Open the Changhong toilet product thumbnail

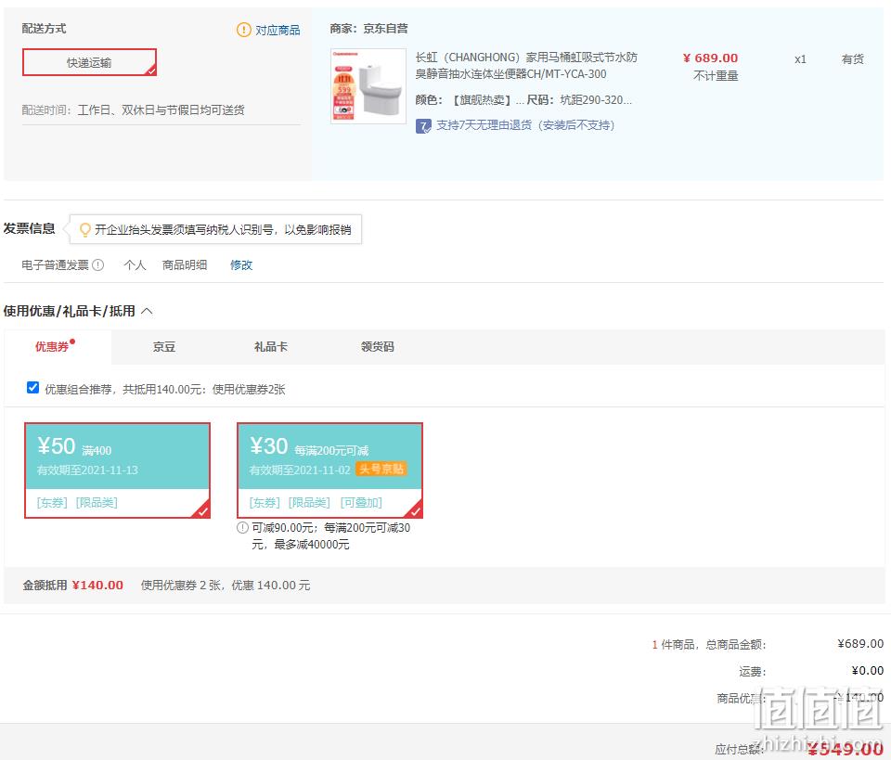368,85
